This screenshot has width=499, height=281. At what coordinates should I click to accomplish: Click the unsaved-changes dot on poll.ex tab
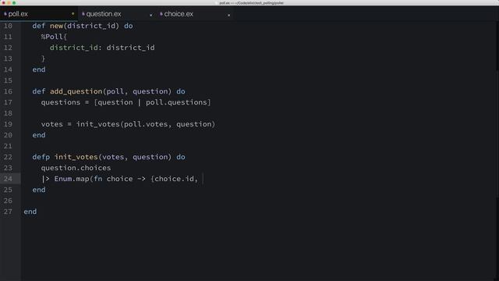tap(73, 14)
